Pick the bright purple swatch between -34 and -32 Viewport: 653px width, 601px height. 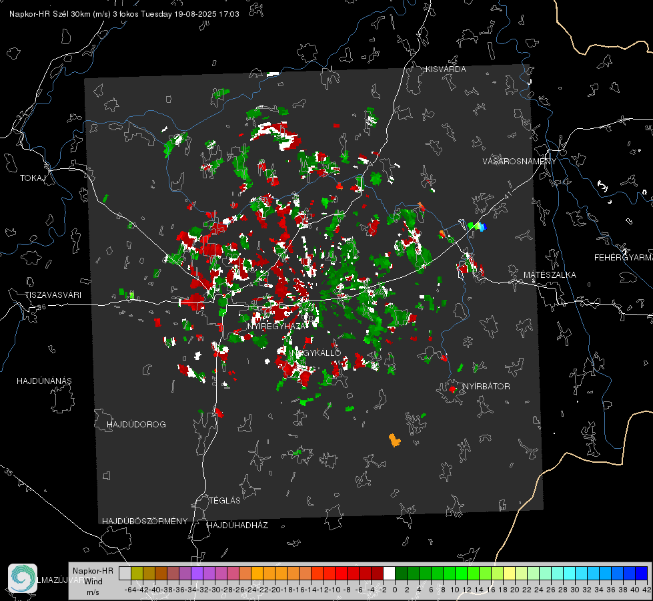click(197, 574)
